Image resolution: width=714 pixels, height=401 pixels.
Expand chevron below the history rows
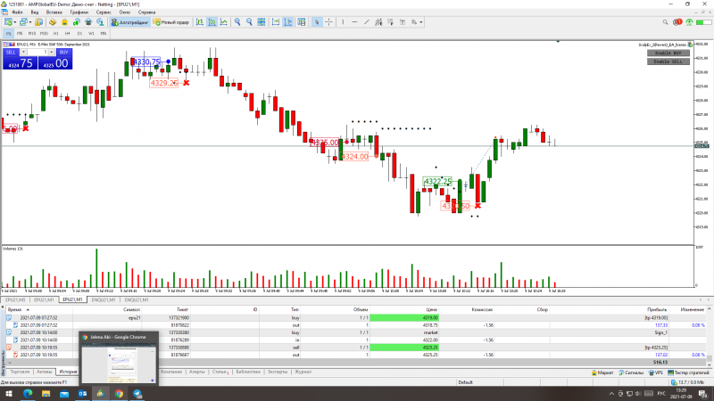tap(10, 363)
